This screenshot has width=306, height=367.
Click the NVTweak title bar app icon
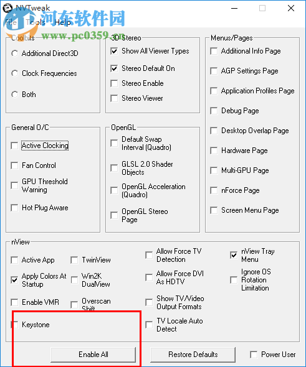click(7, 8)
